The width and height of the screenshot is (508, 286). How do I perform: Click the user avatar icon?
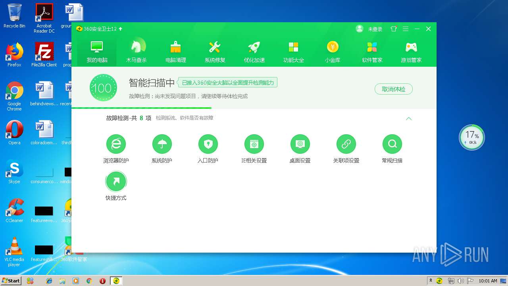pos(360,29)
